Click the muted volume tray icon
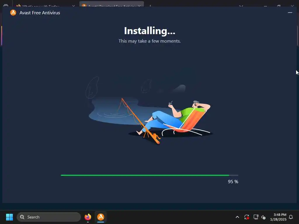This screenshot has width=299, height=224. (x=263, y=217)
